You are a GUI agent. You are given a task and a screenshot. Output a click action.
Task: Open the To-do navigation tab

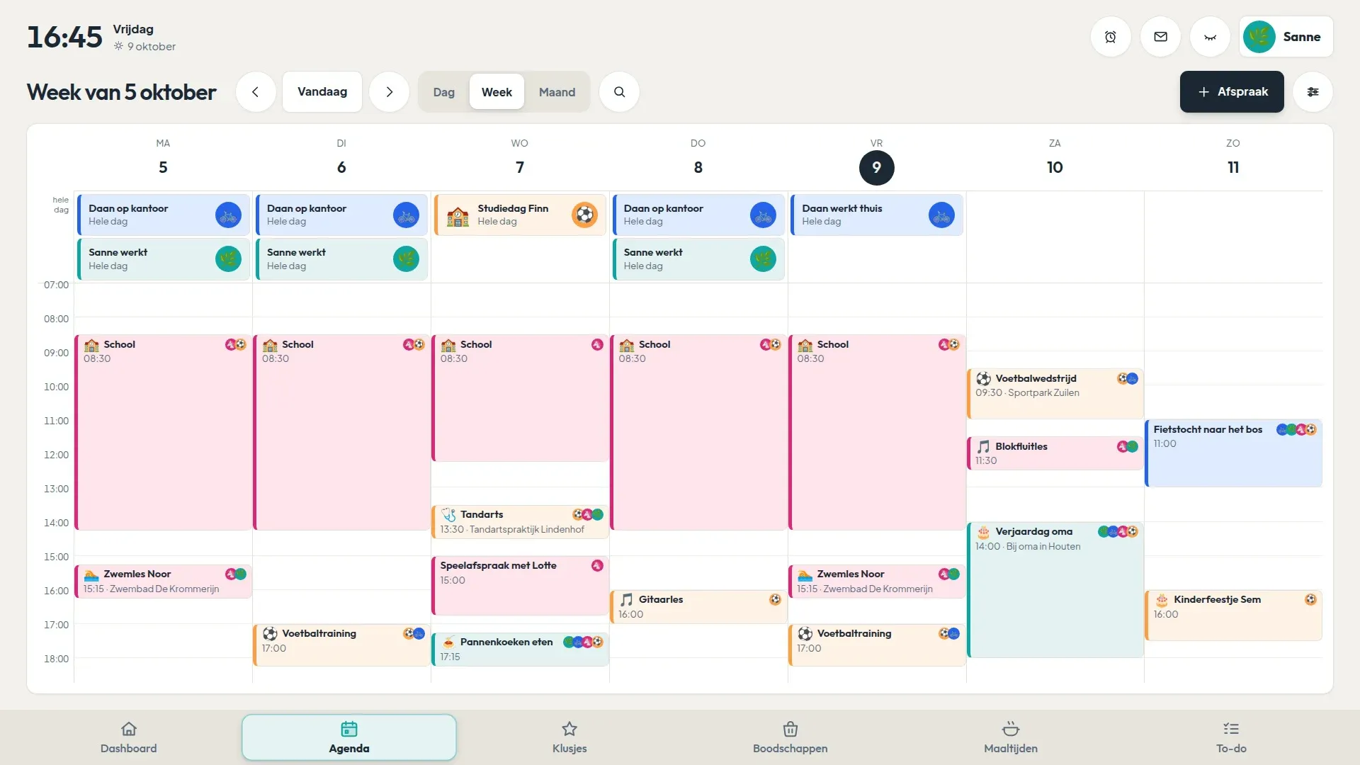pyautogui.click(x=1231, y=738)
